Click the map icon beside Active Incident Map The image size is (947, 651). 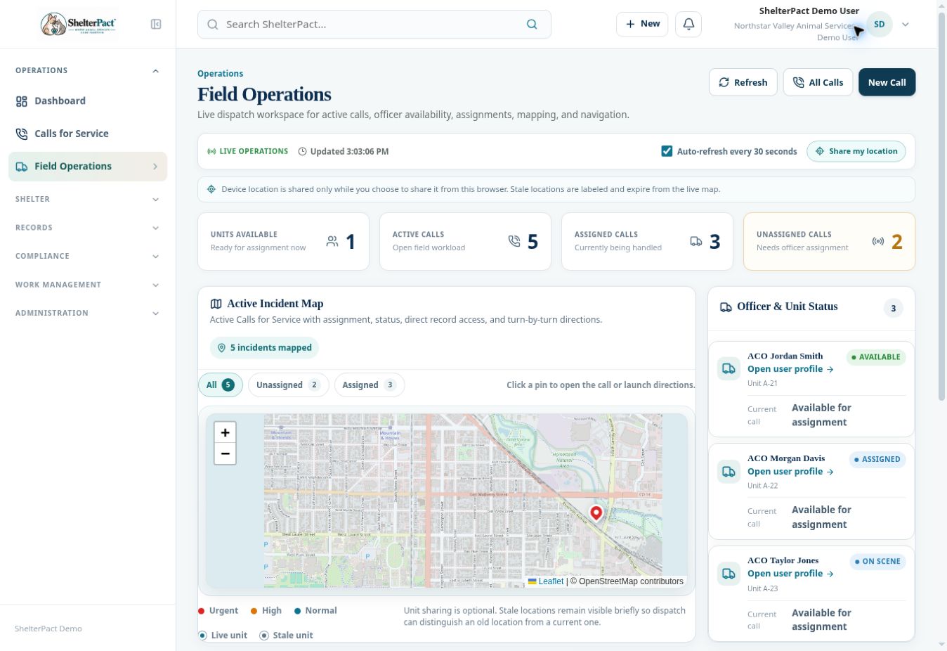tap(216, 304)
